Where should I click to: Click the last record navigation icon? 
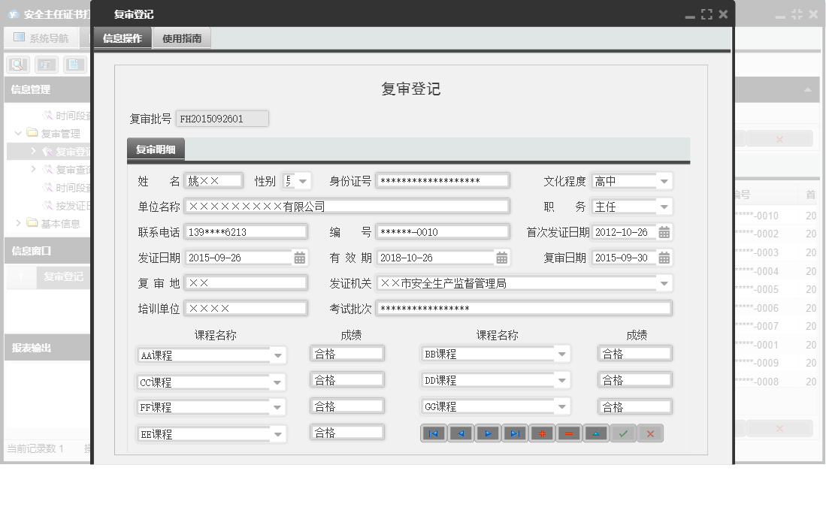click(515, 433)
